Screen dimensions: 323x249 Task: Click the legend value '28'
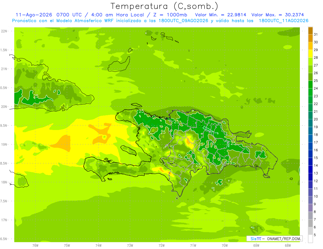click(316, 57)
